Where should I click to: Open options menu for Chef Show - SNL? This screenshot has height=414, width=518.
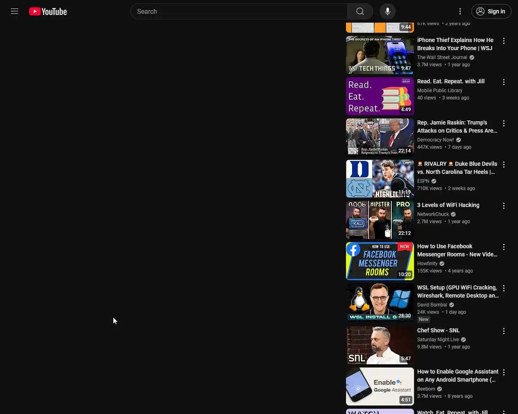point(504,331)
